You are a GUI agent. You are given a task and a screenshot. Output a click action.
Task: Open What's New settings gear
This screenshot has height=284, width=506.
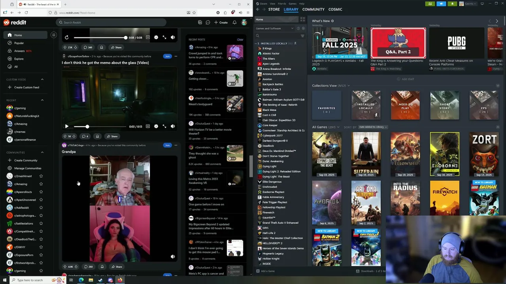[332, 21]
